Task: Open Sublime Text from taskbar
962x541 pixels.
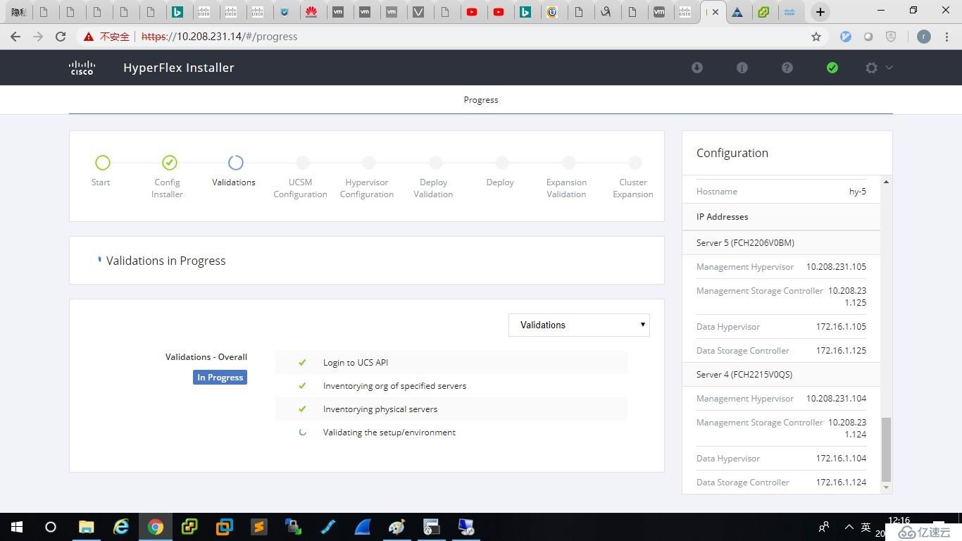Action: 259,527
